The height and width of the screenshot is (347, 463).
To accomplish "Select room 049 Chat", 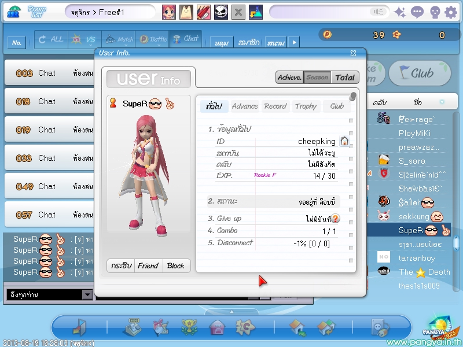I will coord(50,186).
